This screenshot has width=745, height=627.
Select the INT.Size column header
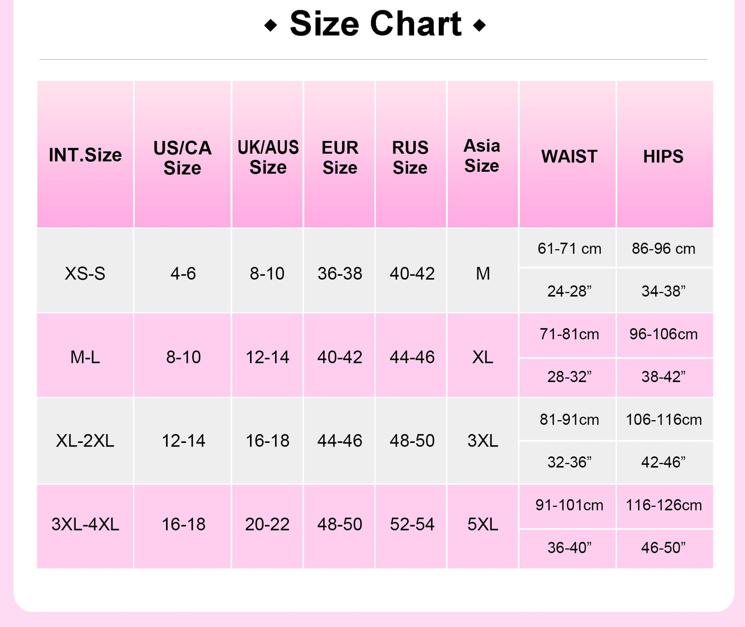[85, 155]
